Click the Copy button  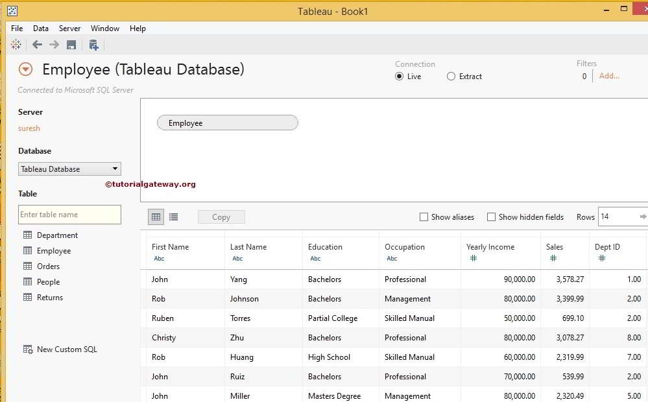(221, 217)
